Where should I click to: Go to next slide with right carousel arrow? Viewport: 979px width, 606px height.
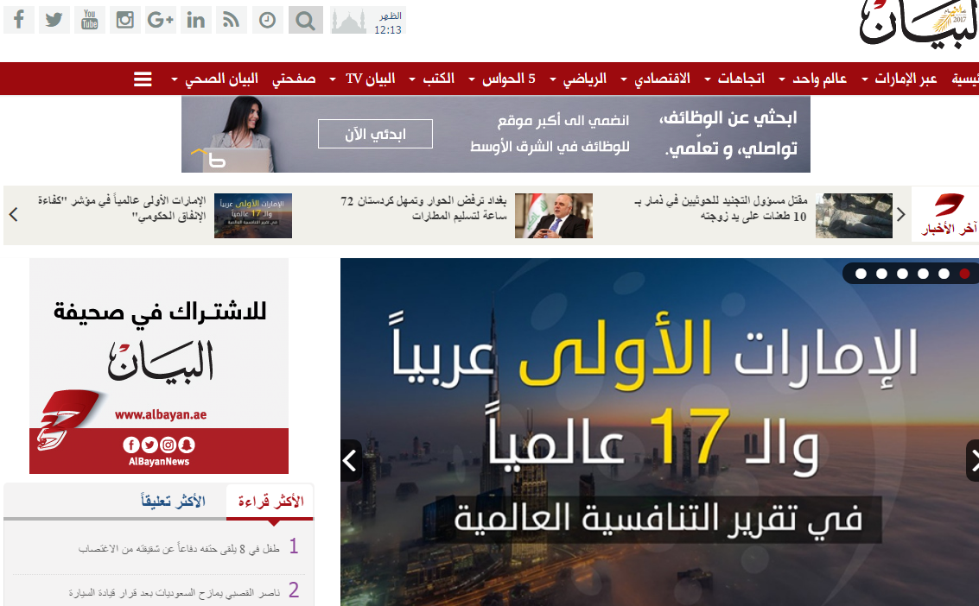[x=972, y=460]
